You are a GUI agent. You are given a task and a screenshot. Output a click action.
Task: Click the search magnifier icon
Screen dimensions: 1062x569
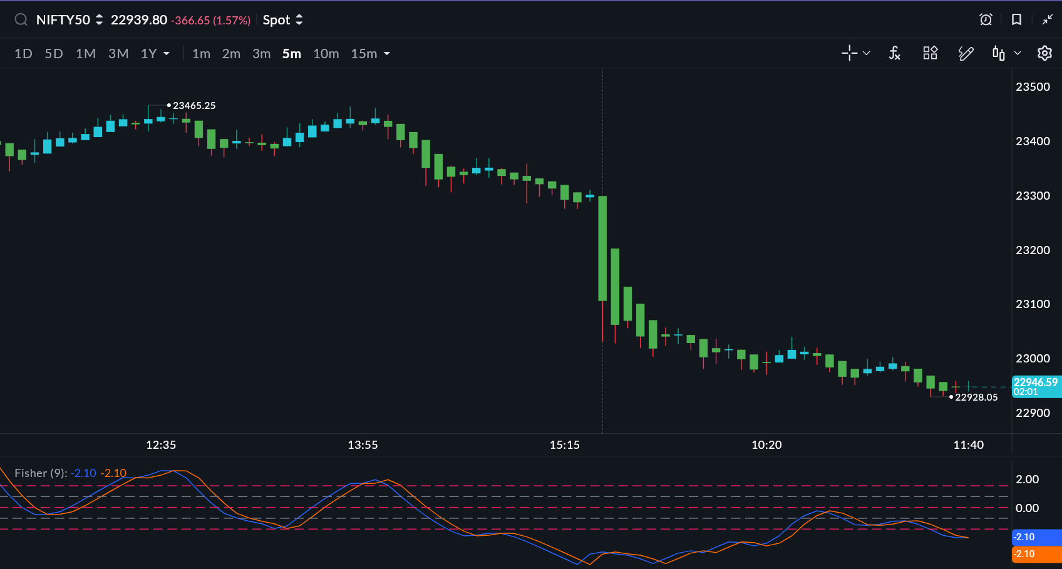pyautogui.click(x=21, y=20)
